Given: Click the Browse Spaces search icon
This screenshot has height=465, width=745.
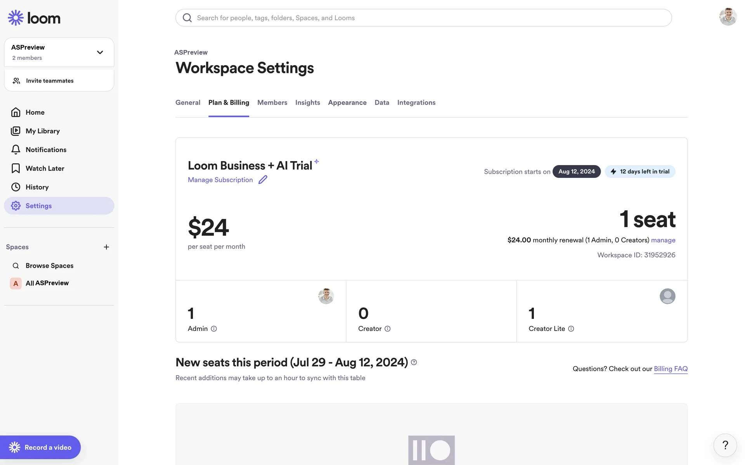Looking at the screenshot, I should point(16,266).
